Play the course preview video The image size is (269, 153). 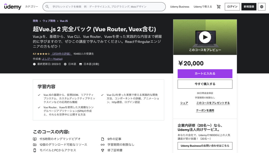[x=205, y=37]
